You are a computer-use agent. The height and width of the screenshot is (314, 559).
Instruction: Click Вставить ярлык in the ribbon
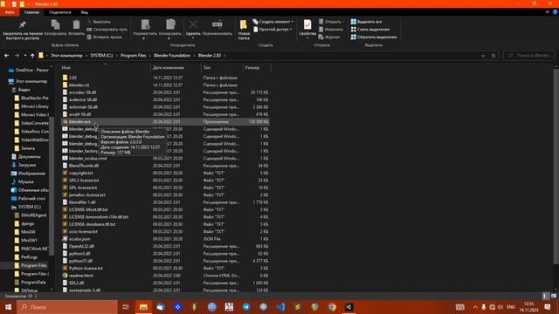105,37
